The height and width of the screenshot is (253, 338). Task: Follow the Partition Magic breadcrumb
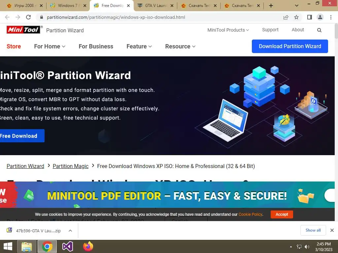[x=71, y=166]
